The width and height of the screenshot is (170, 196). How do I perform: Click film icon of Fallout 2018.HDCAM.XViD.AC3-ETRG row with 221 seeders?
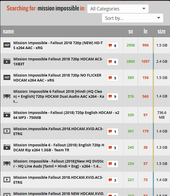[7, 180]
